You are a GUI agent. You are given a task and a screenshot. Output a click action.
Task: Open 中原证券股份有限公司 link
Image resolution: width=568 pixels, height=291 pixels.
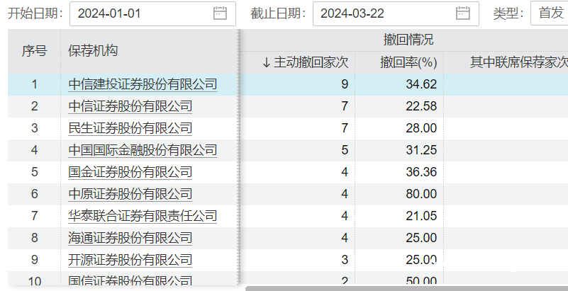pyautogui.click(x=130, y=194)
